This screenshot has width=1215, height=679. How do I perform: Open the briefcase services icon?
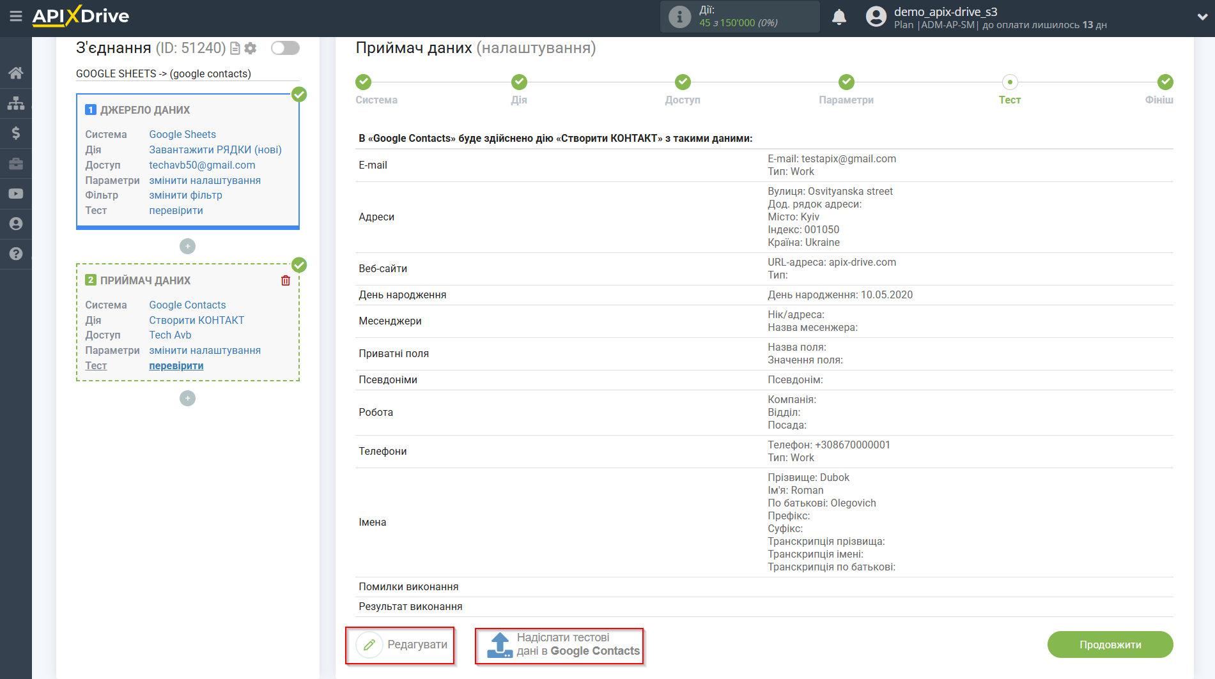pyautogui.click(x=16, y=164)
